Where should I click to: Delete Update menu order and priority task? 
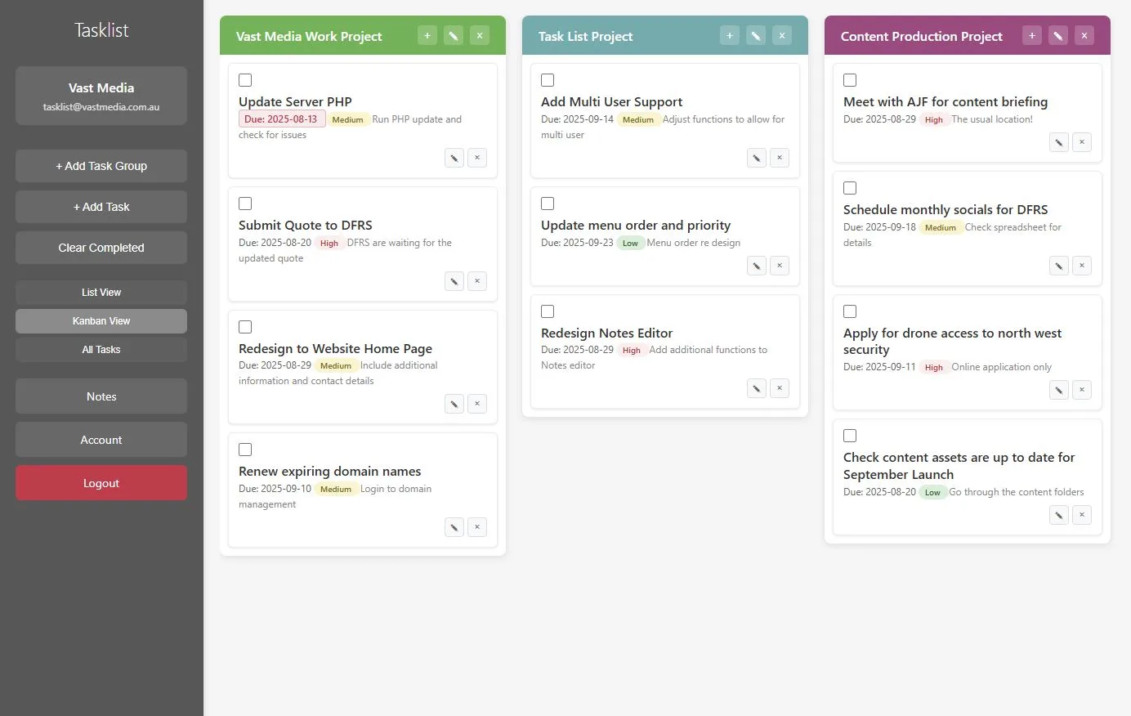[x=780, y=266]
